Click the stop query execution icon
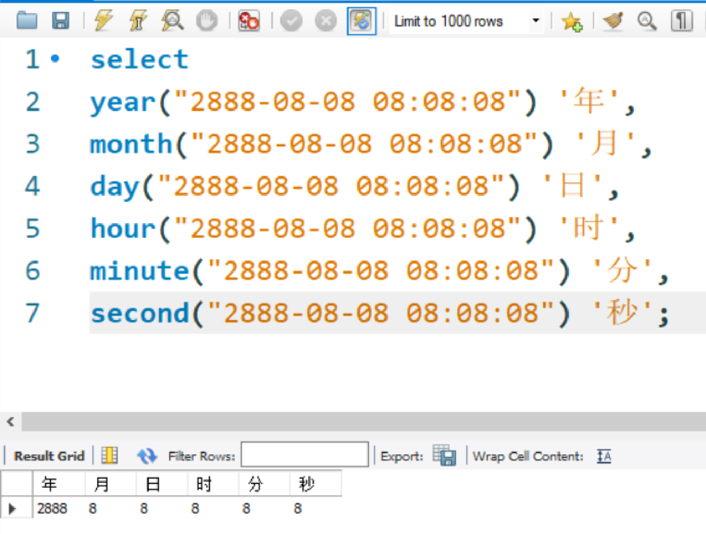The height and width of the screenshot is (534, 706). click(x=207, y=20)
